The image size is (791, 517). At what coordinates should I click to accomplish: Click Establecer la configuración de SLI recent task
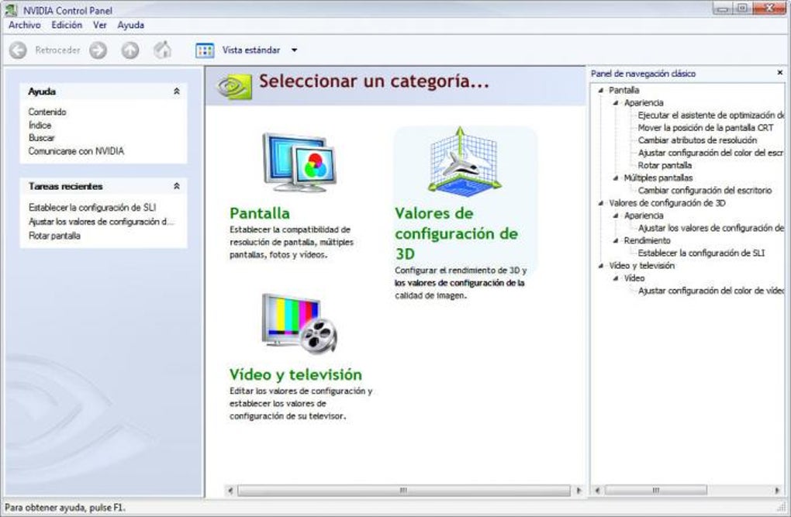(x=92, y=207)
